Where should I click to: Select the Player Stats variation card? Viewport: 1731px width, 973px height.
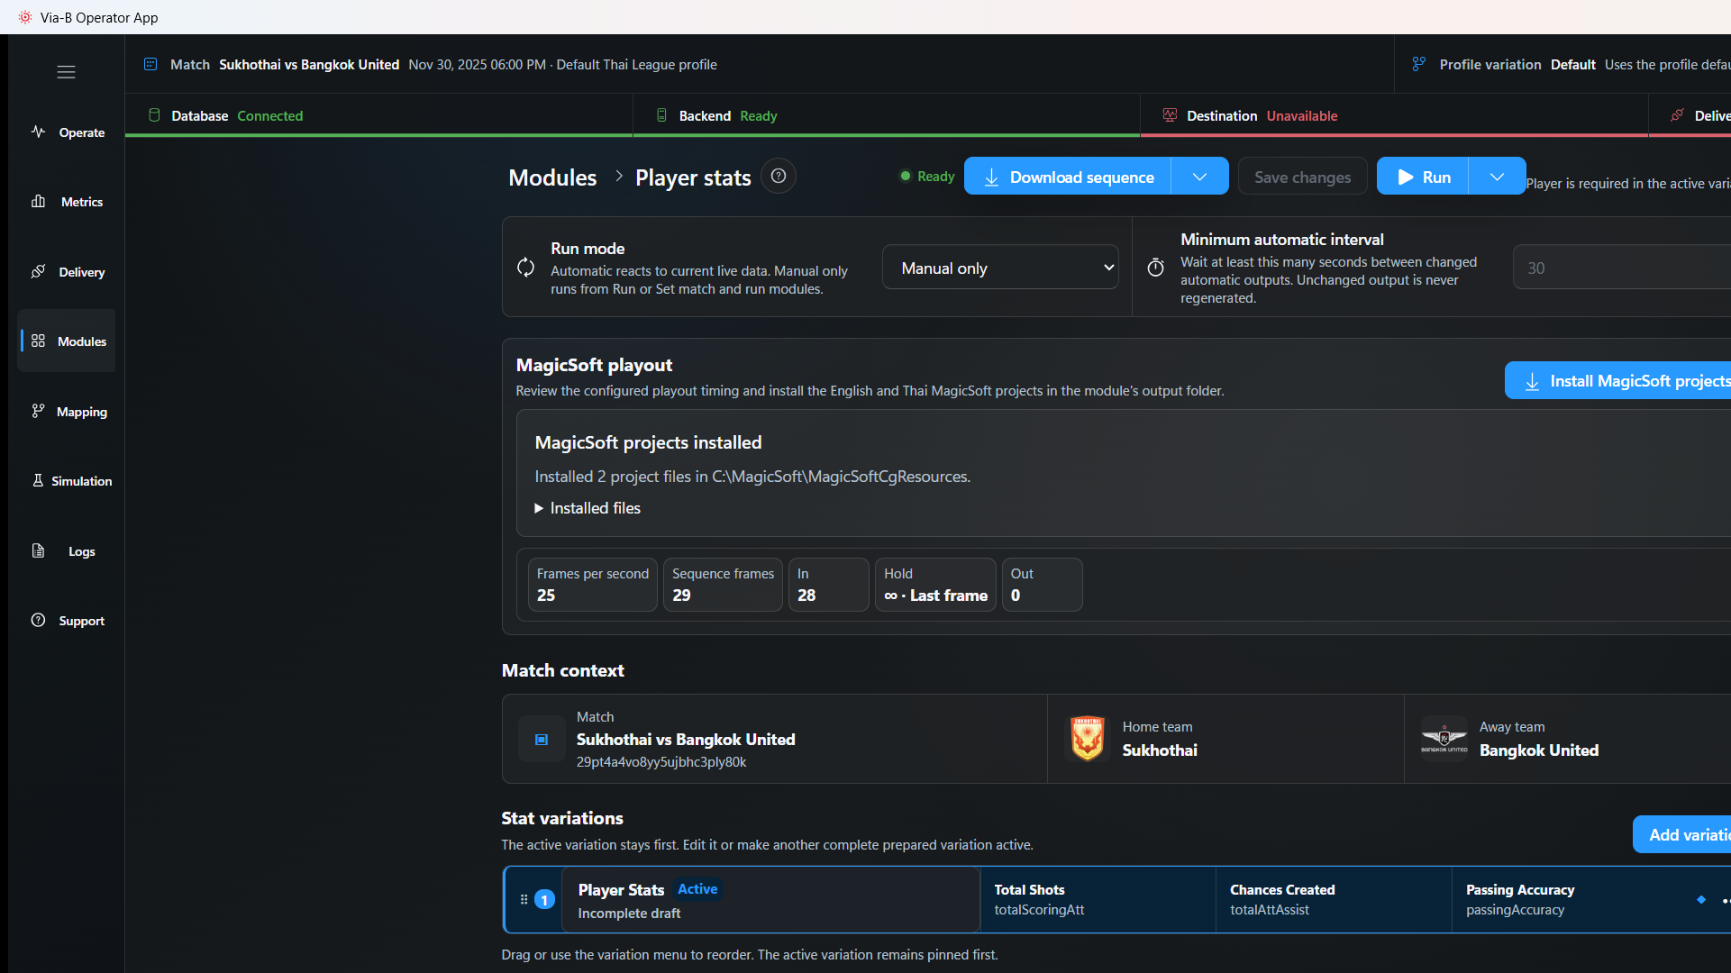tap(770, 900)
